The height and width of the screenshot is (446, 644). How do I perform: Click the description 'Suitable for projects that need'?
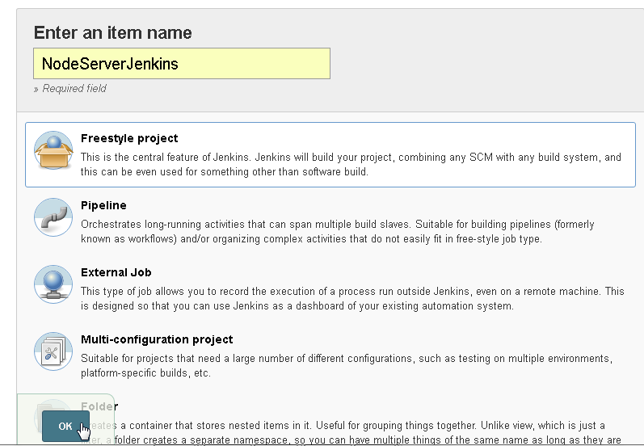(x=347, y=365)
